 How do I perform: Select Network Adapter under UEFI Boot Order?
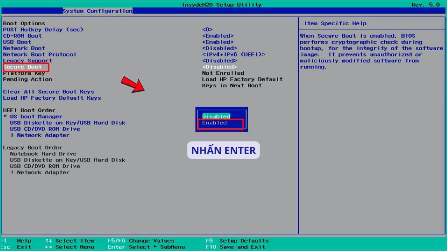pos(40,135)
